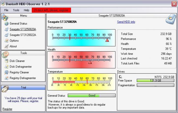This screenshot has height=113, width=178.
Task: Open the File menu
Action: pos(6,10)
